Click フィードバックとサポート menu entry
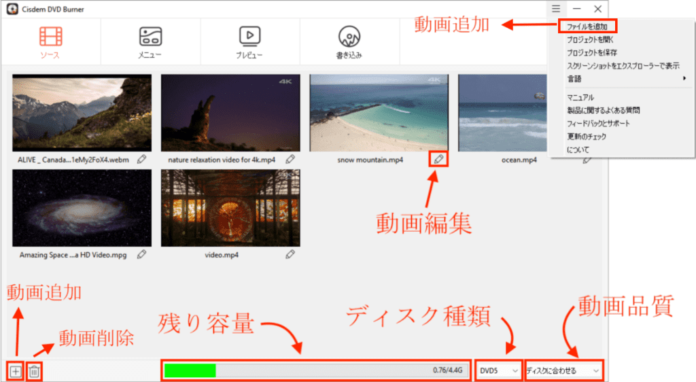The width and height of the screenshot is (696, 382). click(598, 123)
